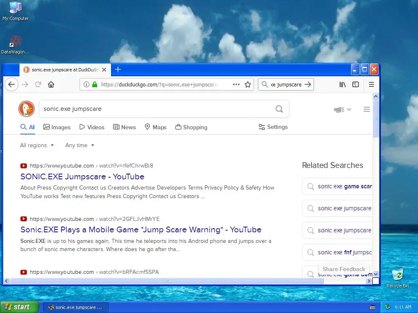The image size is (418, 313).
Task: Show site information icon in address bar
Action: click(87, 84)
